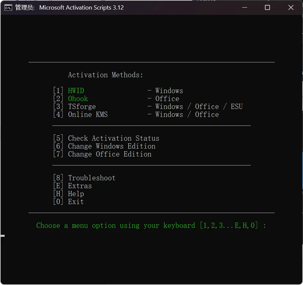303x285 pixels.
Task: Click the 'Troubleshoot' entry
Action: click(x=92, y=178)
